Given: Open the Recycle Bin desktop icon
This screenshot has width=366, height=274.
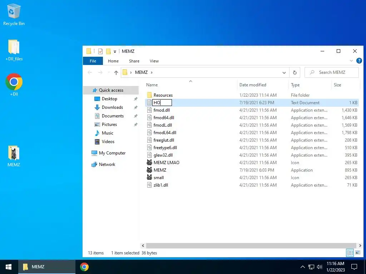Looking at the screenshot, I should click(14, 14).
